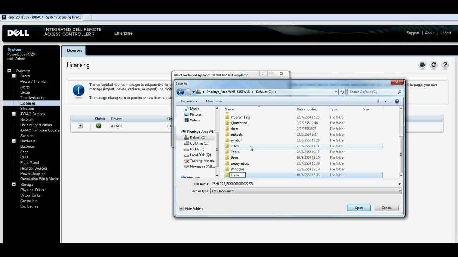Viewport: 458px width, 257px height.
Task: Open Power / Thermal in sidebar
Action: coord(33,81)
